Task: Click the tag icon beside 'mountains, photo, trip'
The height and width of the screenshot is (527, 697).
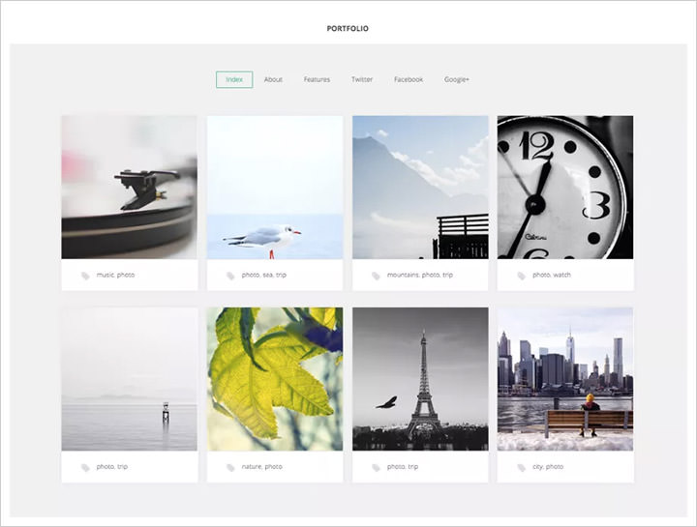Action: [x=376, y=276]
